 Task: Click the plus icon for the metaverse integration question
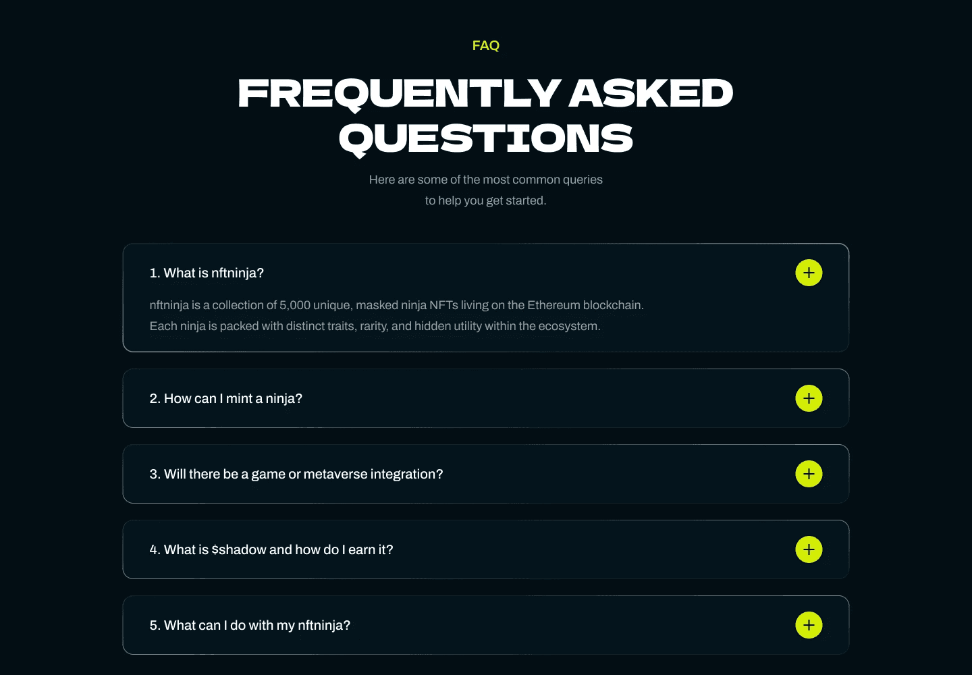click(x=809, y=474)
